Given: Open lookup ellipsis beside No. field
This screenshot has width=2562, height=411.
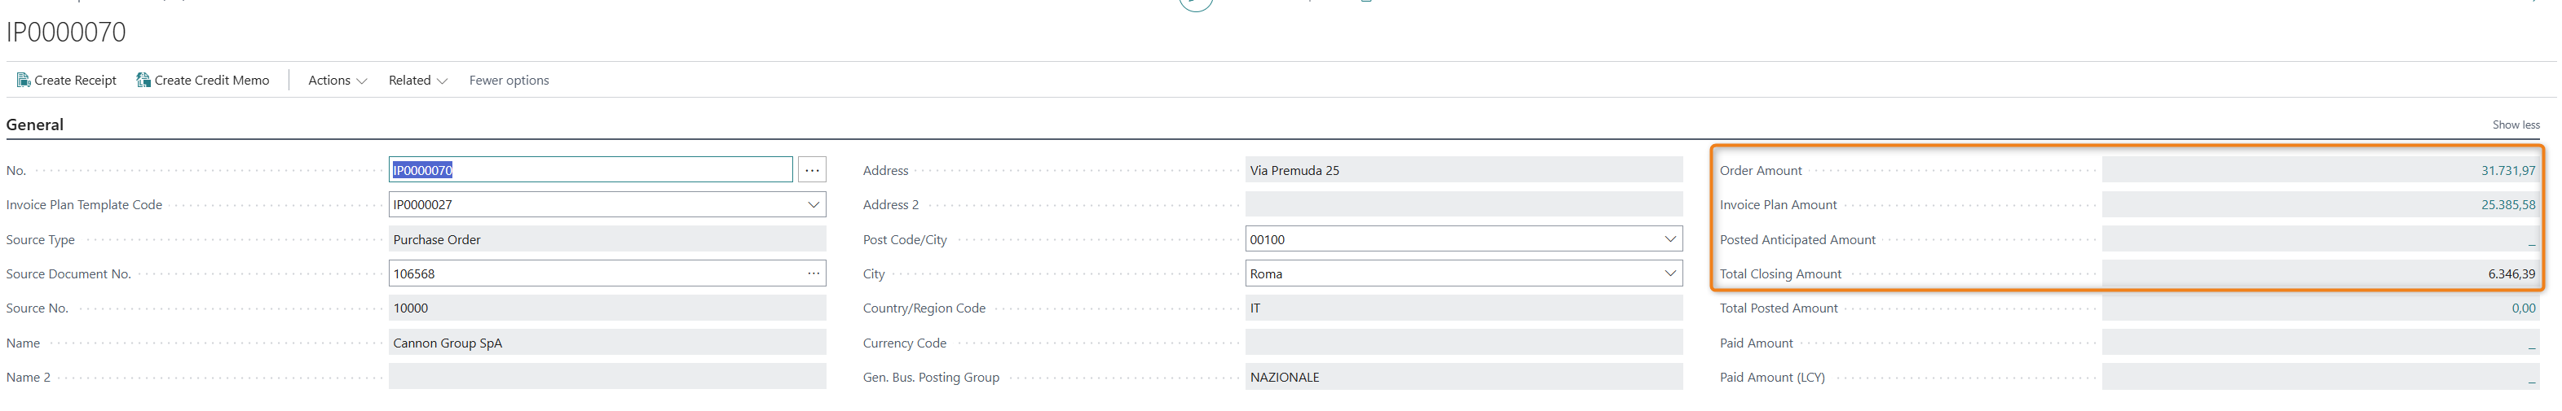Looking at the screenshot, I should point(812,171).
